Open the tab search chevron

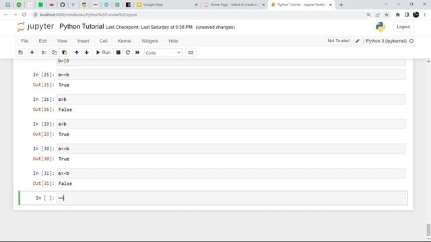pos(386,5)
